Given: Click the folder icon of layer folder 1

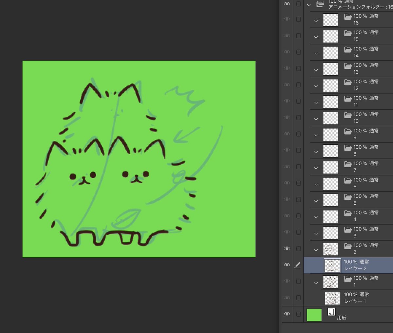Looking at the screenshot, I should pos(348,278).
